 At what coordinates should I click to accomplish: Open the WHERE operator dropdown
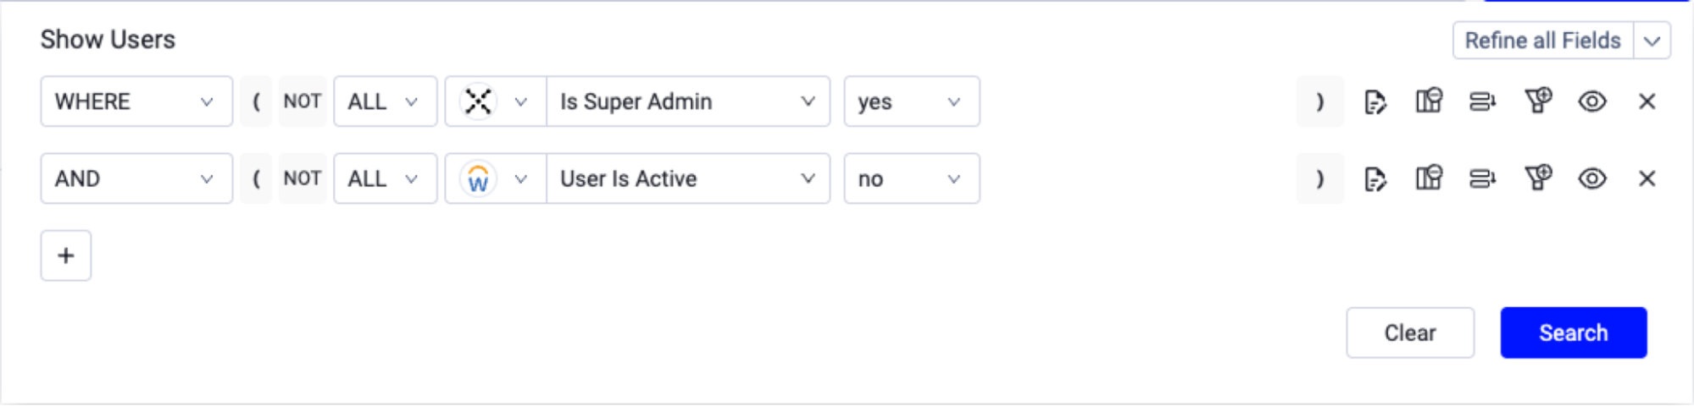click(x=136, y=101)
